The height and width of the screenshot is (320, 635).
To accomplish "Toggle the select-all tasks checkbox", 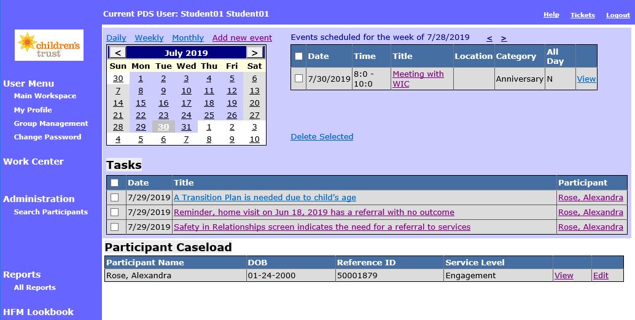I will 115,182.
